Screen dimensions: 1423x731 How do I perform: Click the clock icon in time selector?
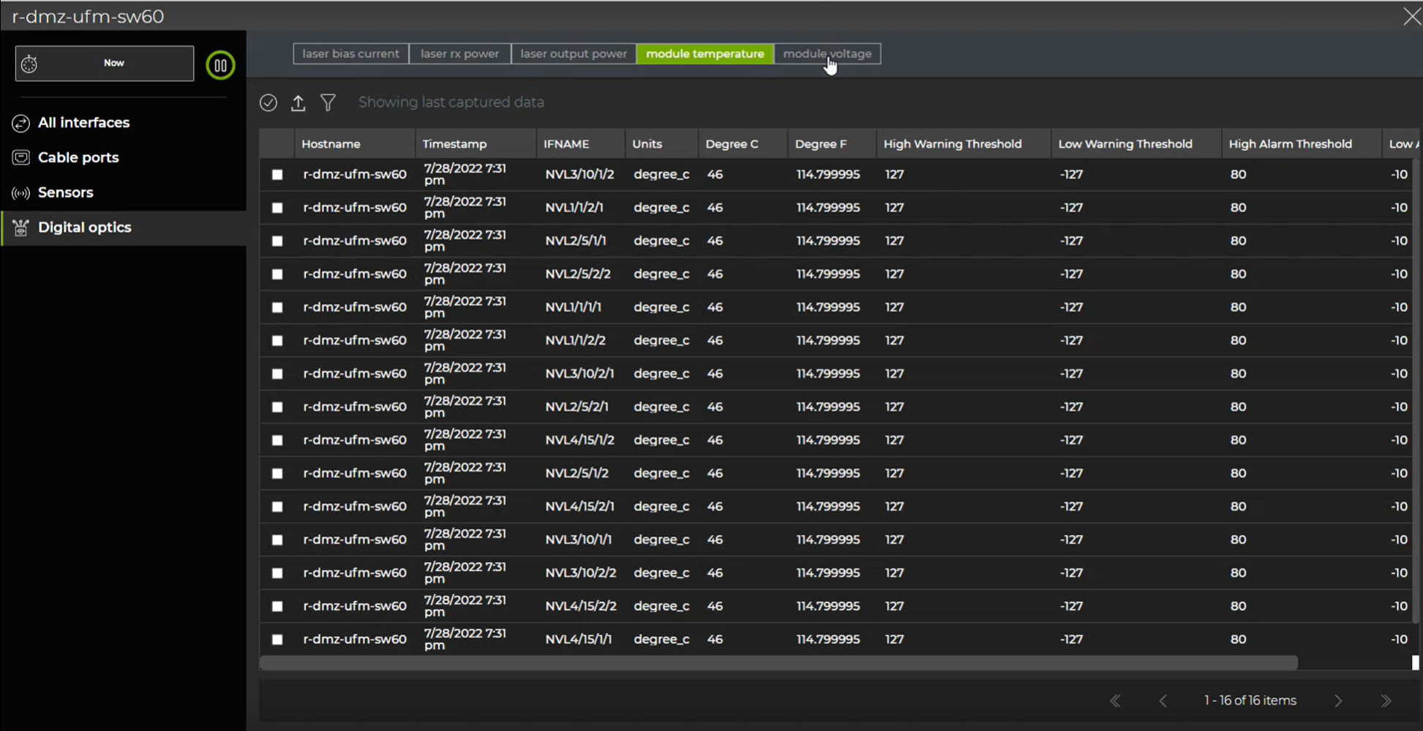pyautogui.click(x=29, y=64)
